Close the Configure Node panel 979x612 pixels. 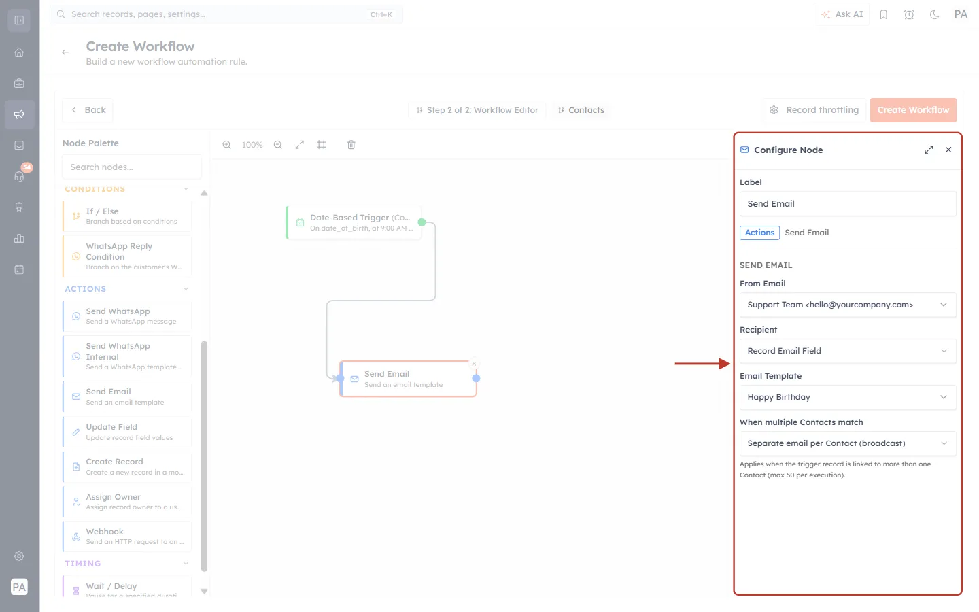(948, 150)
